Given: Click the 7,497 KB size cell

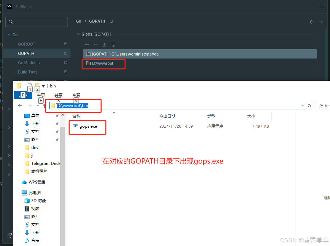Looking at the screenshot, I should coord(260,126).
